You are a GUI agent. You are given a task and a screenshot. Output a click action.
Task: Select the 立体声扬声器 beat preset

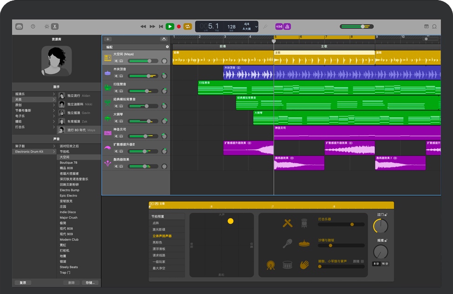click(x=162, y=236)
